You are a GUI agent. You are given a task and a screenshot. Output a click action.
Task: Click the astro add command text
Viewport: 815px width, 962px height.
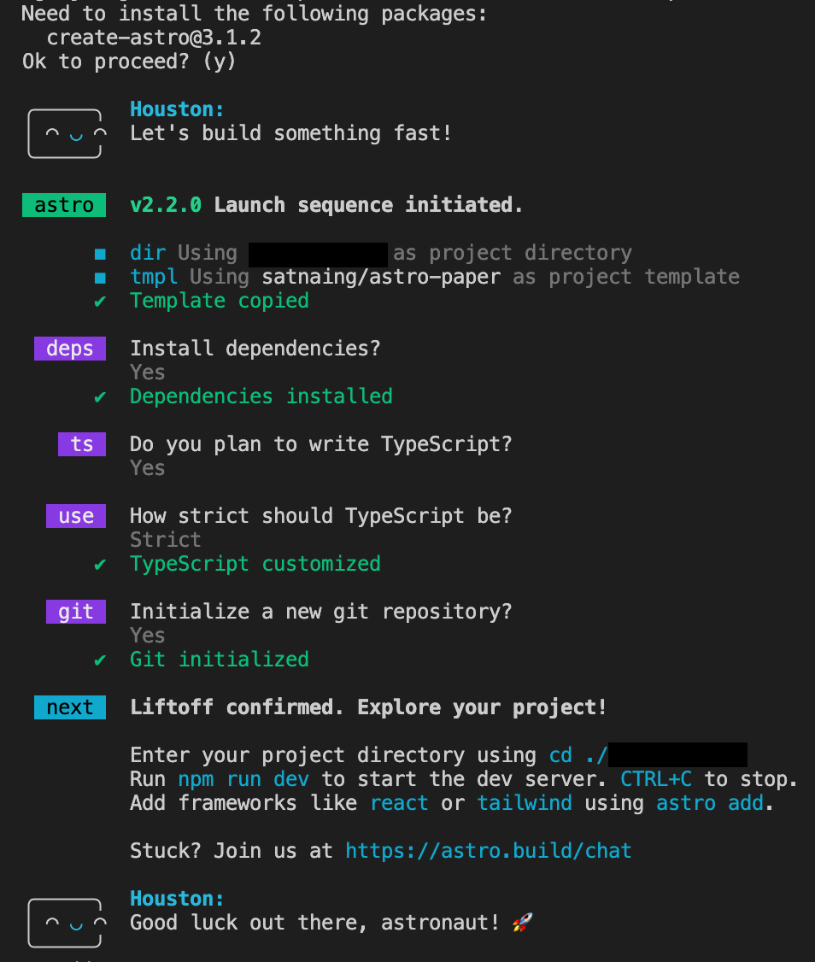(710, 803)
